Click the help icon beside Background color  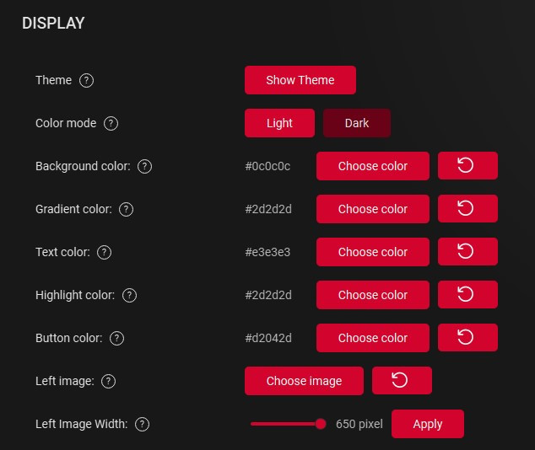[144, 166]
